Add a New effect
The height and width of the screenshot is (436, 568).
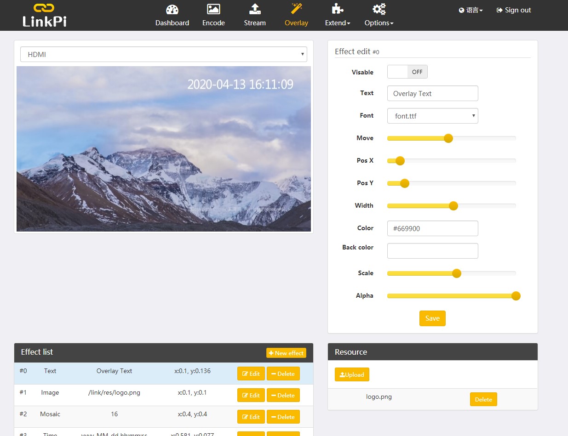[x=286, y=353]
